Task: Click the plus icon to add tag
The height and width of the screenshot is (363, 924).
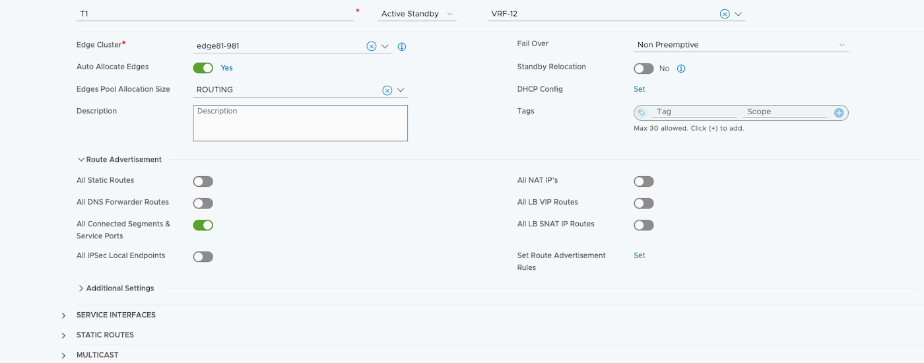Action: 839,113
